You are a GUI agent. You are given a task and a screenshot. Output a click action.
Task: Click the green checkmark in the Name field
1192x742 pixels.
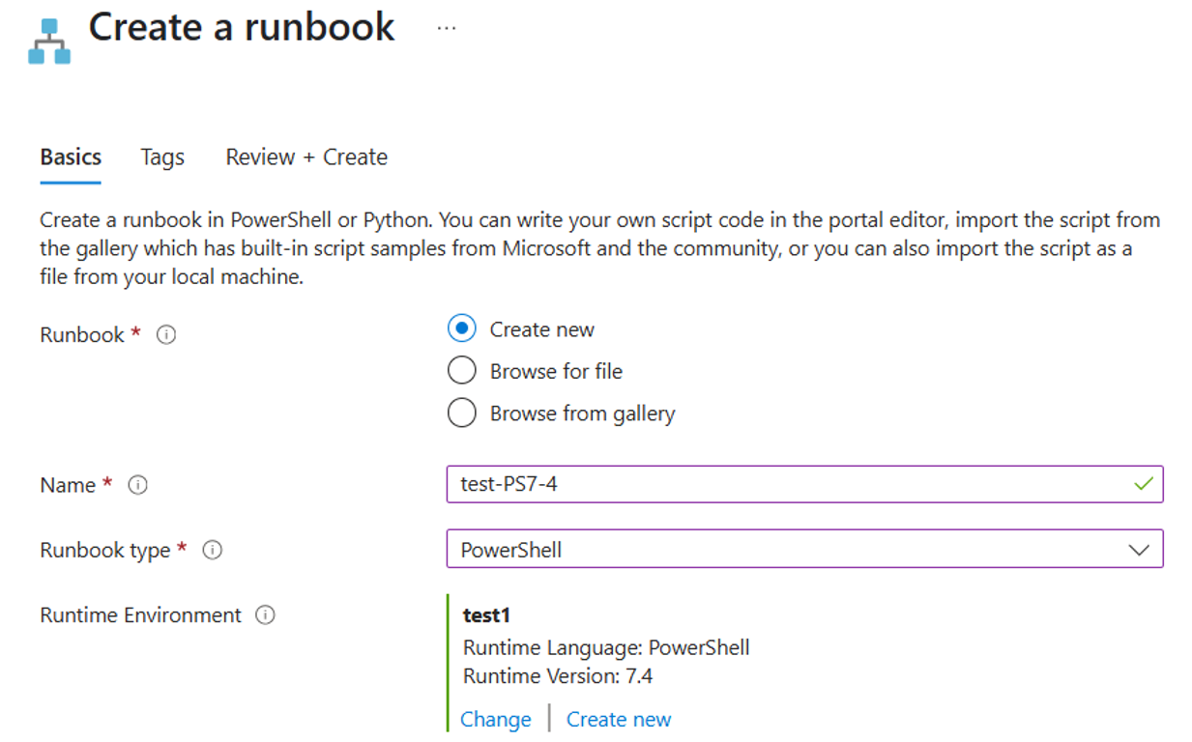coord(1142,484)
